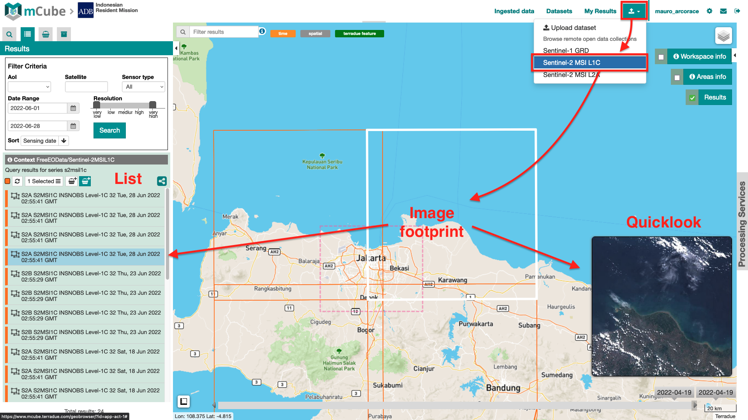
Task: Open map layers switcher icon
Action: pyautogui.click(x=723, y=36)
